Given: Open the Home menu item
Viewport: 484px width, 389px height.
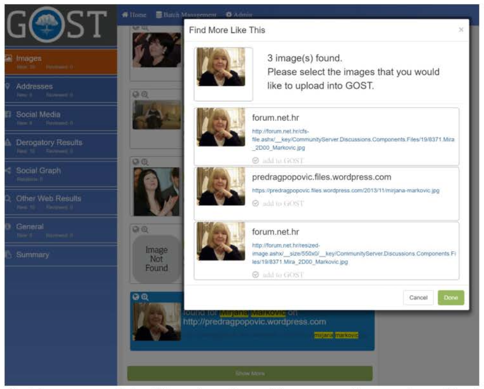Looking at the screenshot, I should pos(134,15).
